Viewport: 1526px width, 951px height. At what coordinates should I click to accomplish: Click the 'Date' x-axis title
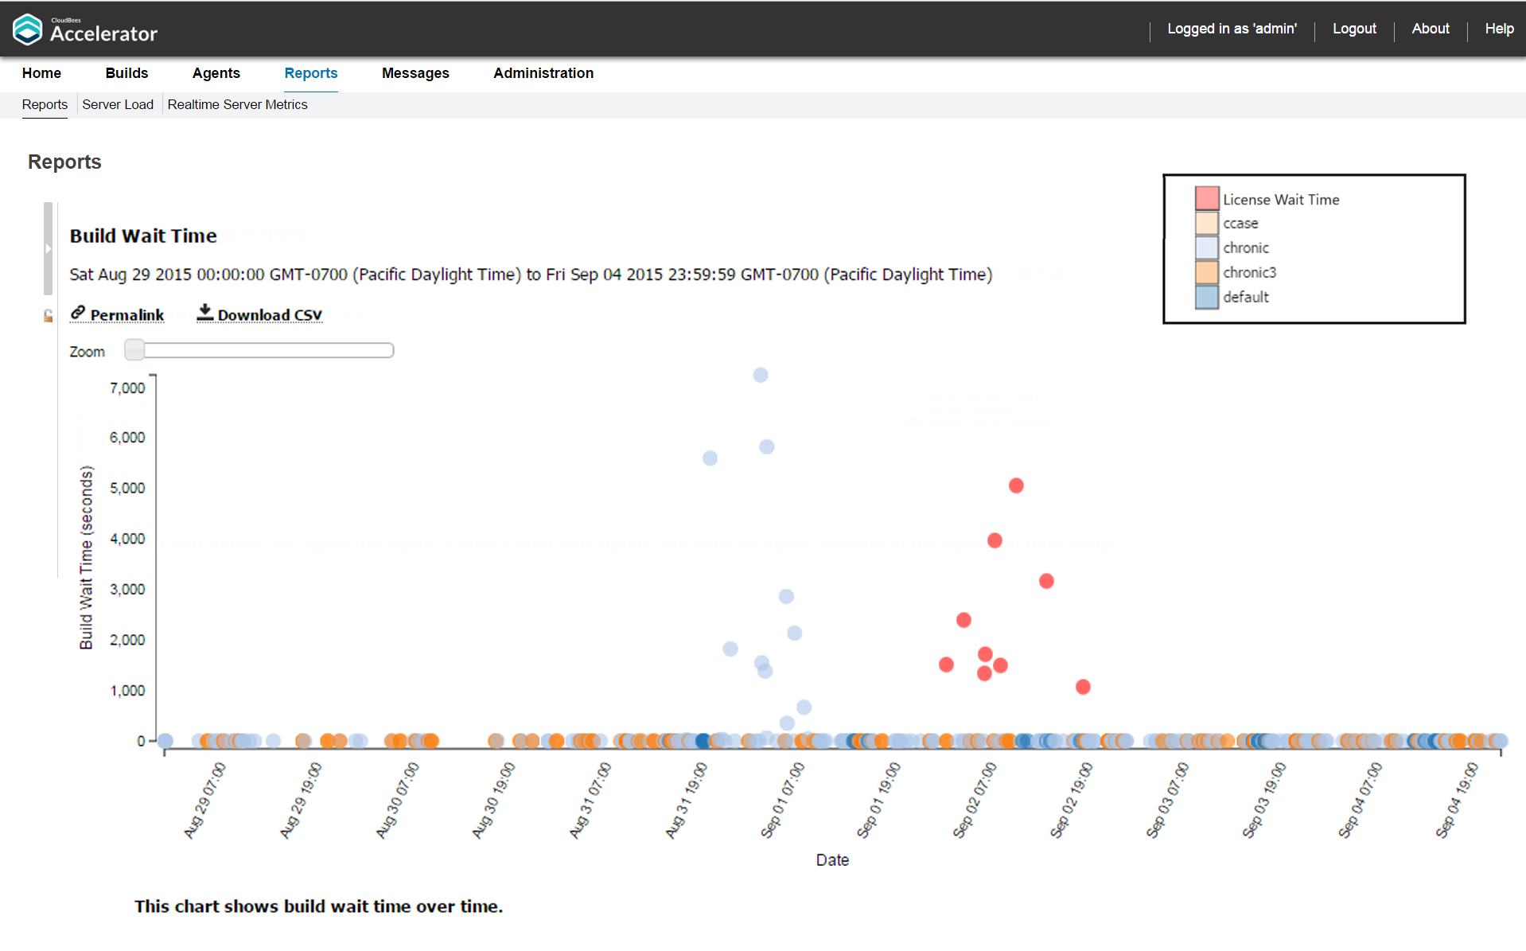coord(832,860)
